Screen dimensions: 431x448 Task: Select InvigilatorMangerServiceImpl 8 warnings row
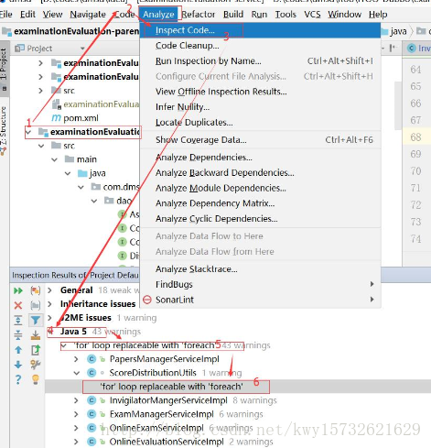pyautogui.click(x=193, y=400)
